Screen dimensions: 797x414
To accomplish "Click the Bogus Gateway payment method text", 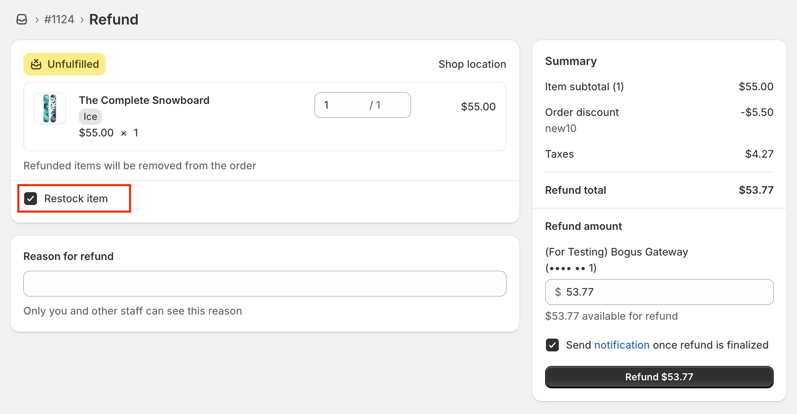I will coord(617,260).
